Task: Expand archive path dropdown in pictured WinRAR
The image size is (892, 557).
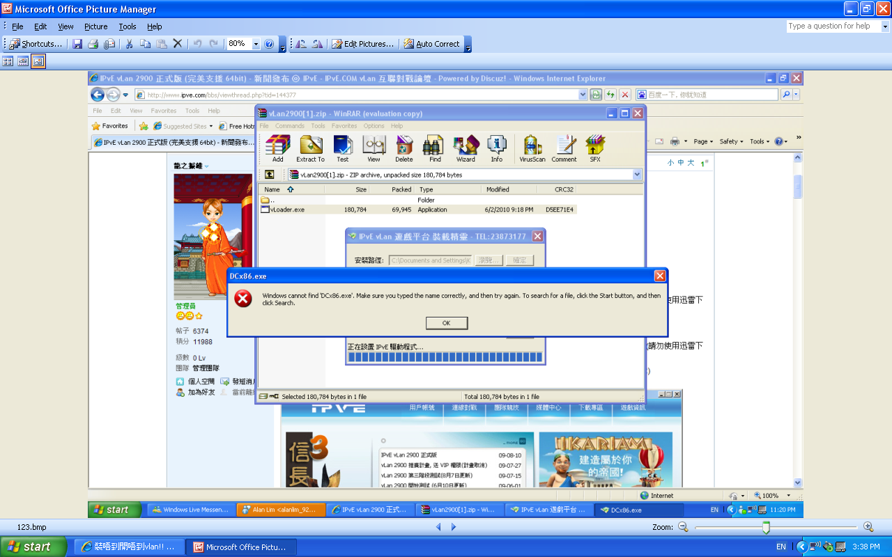Action: (637, 175)
